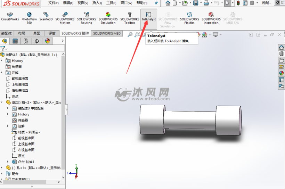
Task: Switch to SOLIDWORKS MBD tab
Action: pyautogui.click(x=107, y=33)
